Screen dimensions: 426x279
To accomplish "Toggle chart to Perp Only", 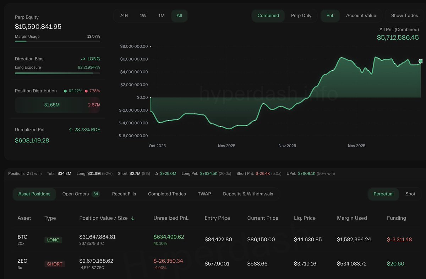I will pyautogui.click(x=301, y=16).
